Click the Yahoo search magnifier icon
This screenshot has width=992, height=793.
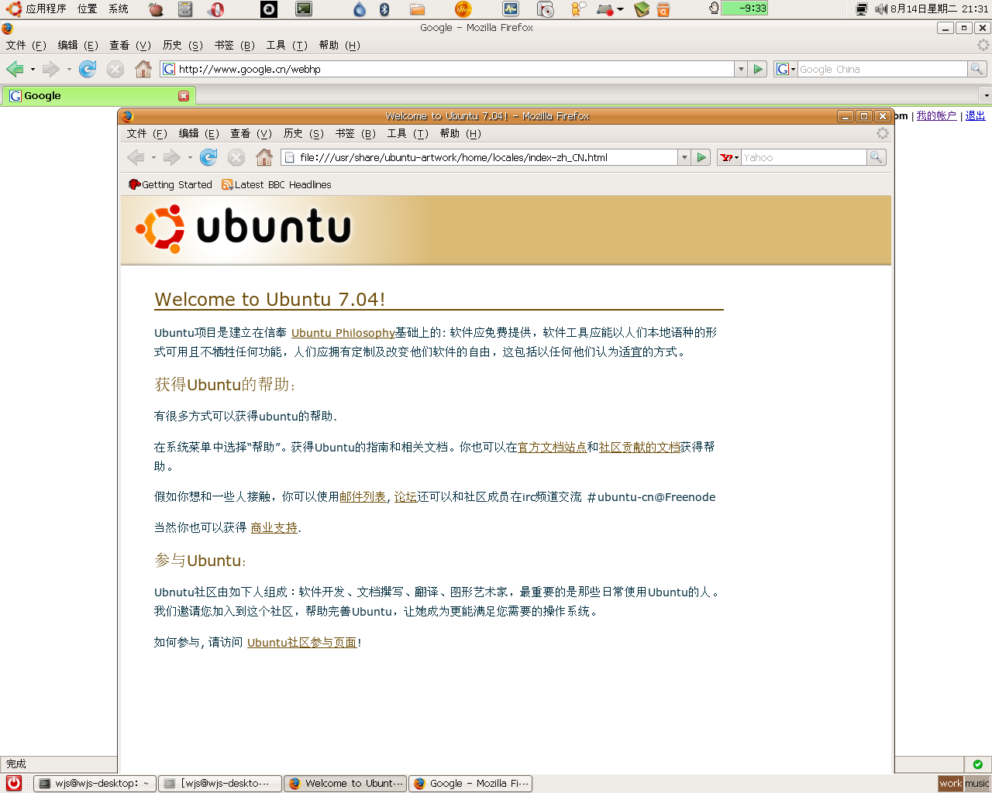coord(876,157)
